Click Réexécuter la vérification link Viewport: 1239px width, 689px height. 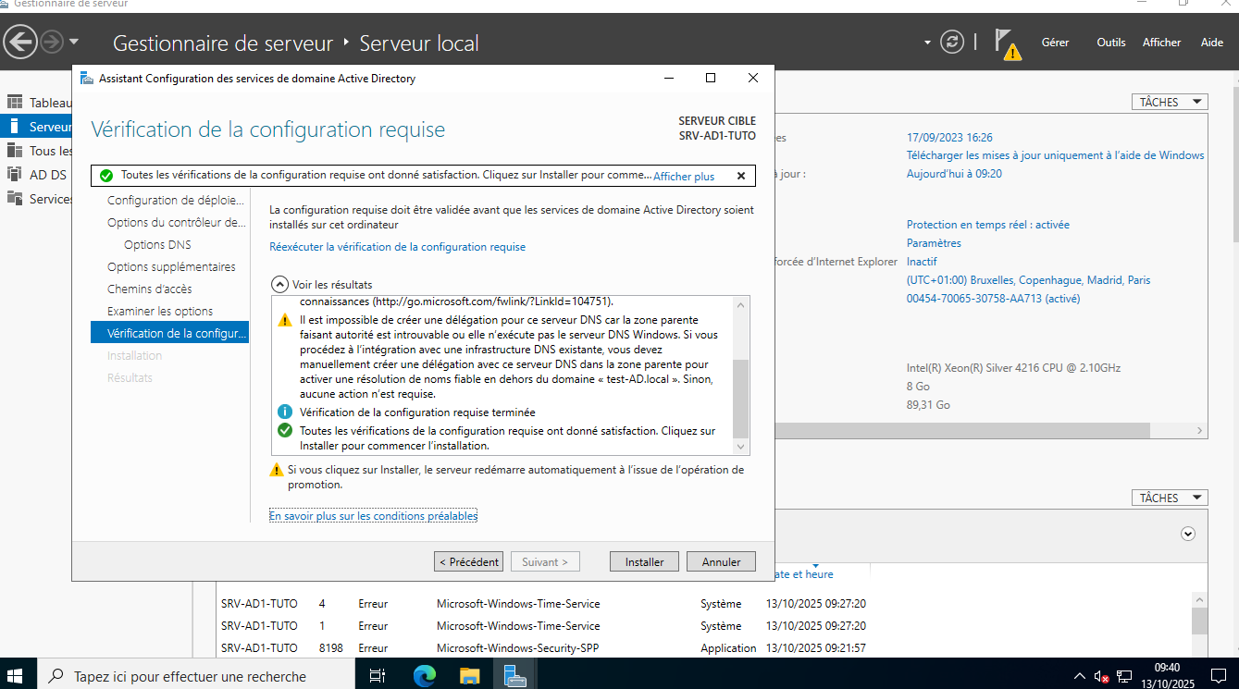pos(397,247)
